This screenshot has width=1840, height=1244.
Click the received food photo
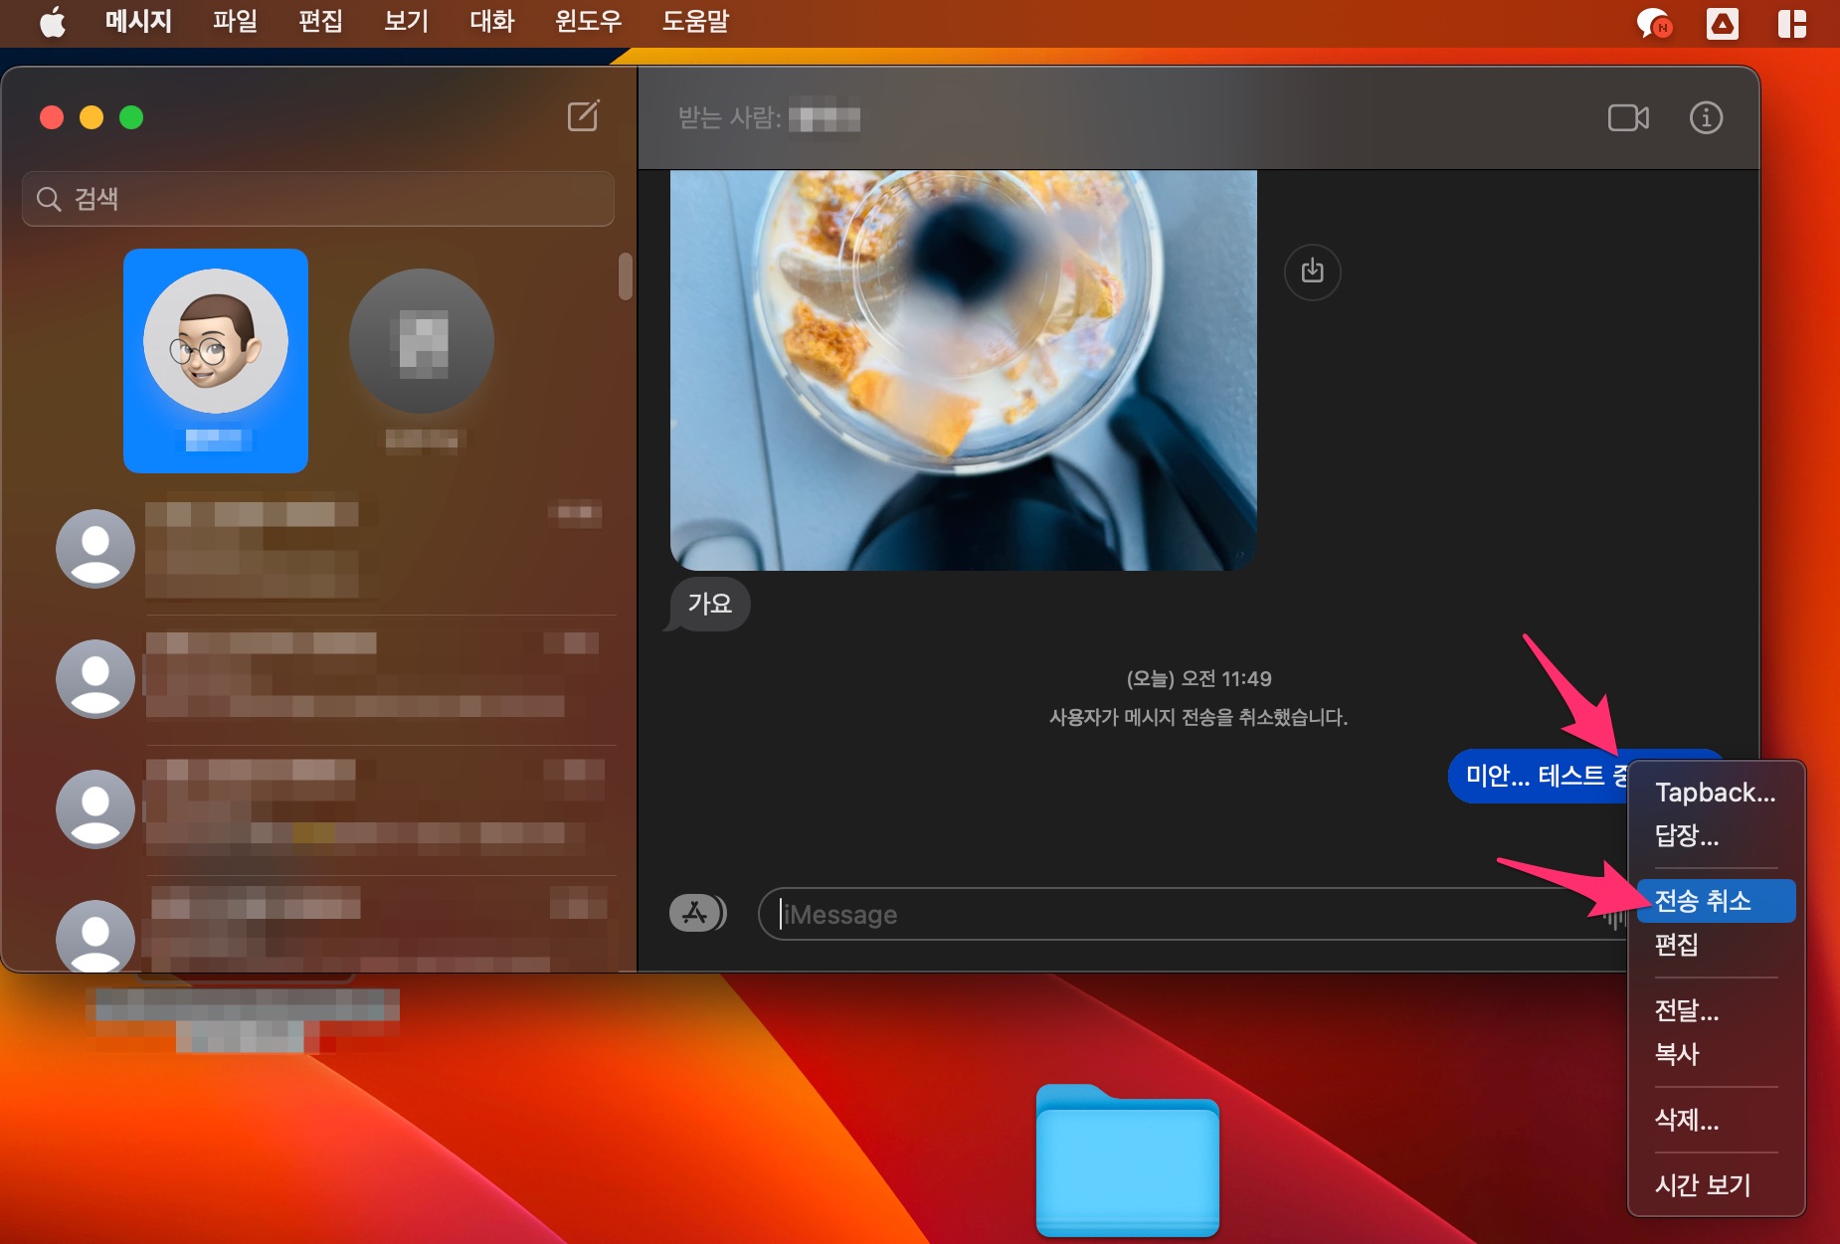[963, 370]
